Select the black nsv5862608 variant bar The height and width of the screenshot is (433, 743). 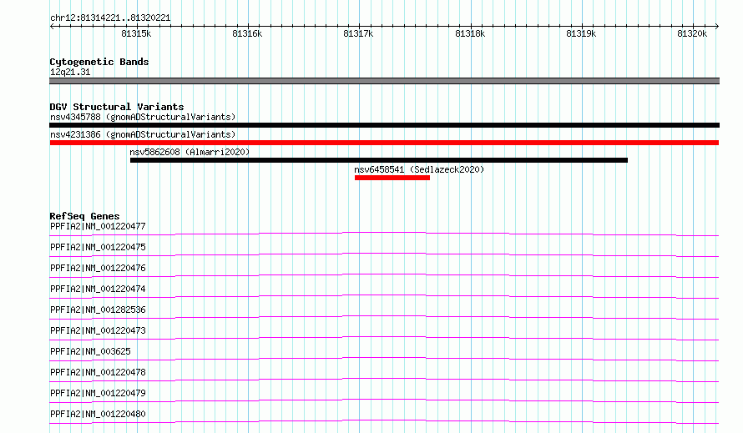click(379, 160)
